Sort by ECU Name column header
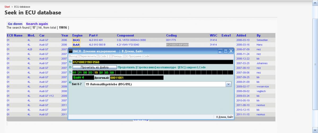 (x=15, y=35)
